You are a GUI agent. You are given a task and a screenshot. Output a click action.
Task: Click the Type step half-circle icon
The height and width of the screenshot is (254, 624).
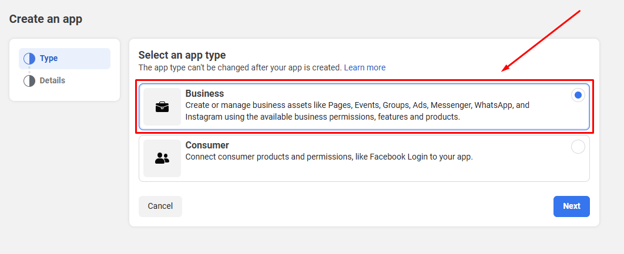[x=29, y=59]
